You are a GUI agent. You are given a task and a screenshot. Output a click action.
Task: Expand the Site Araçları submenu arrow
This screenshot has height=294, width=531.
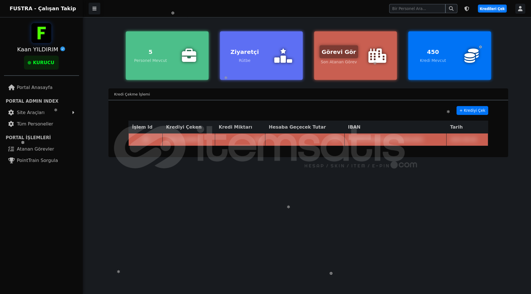73,113
